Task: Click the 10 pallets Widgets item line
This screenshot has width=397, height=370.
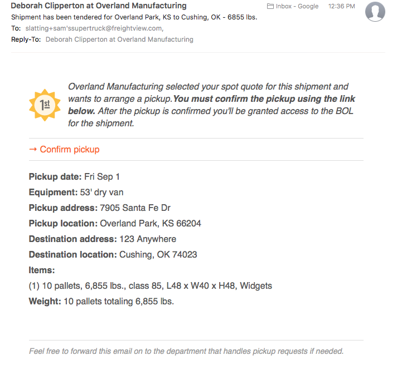Action: 151,286
